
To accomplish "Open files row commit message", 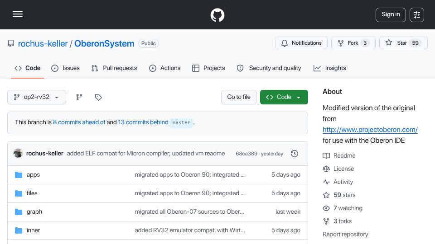I will (x=190, y=193).
